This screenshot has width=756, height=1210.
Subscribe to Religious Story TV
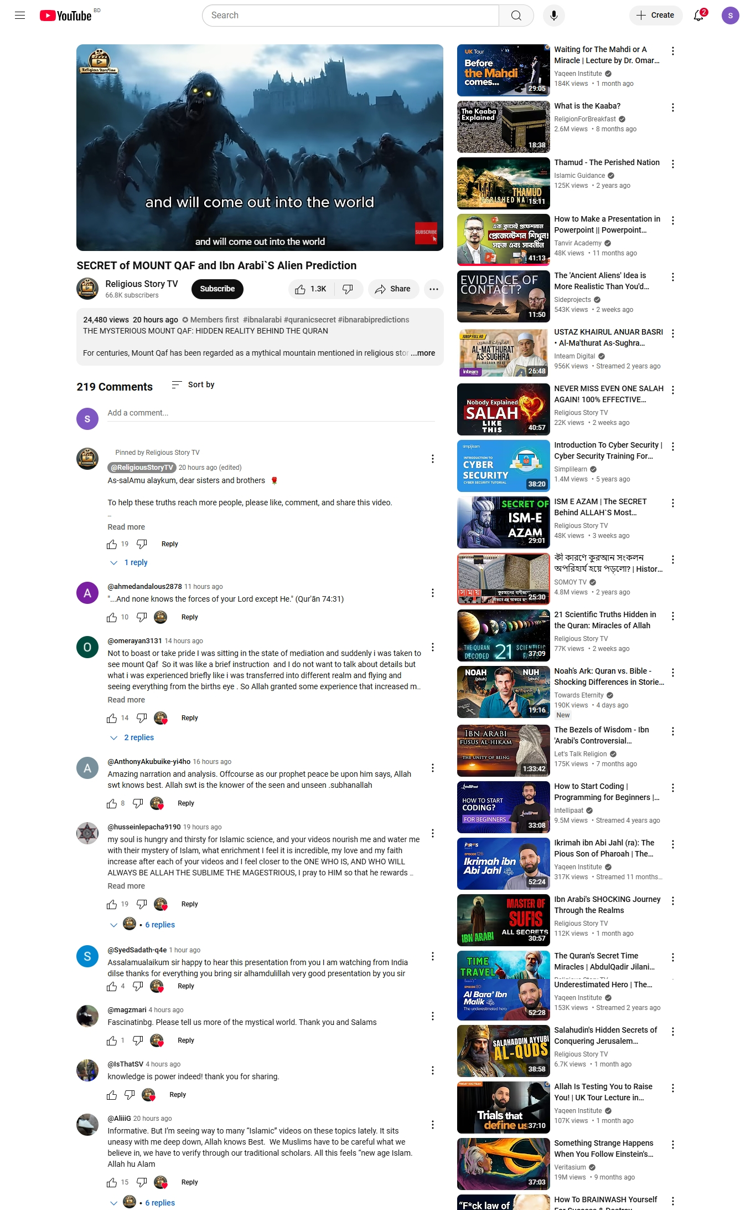tap(218, 289)
